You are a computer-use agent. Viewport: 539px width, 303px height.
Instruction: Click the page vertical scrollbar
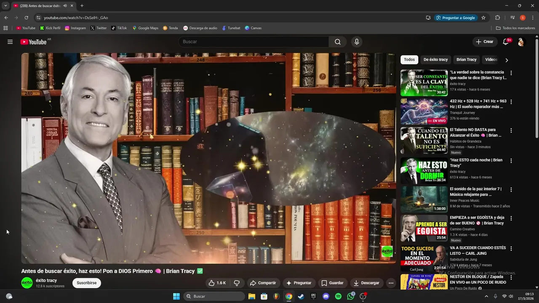click(536, 88)
